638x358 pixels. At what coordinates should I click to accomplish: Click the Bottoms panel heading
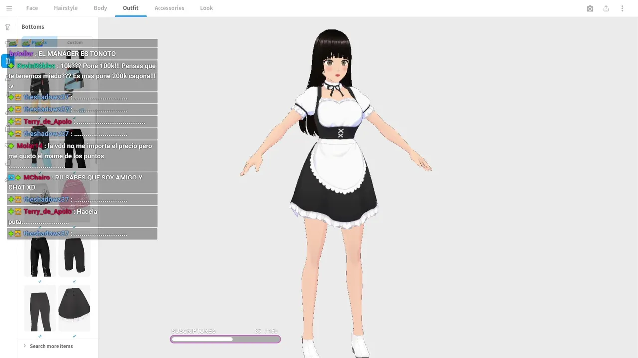(33, 27)
